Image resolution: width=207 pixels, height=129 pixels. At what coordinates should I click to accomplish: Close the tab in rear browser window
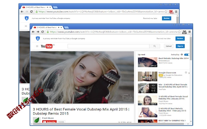pos(50,7)
